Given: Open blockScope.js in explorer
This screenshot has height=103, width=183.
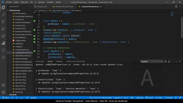Looking at the screenshot, I should click(x=21, y=13).
